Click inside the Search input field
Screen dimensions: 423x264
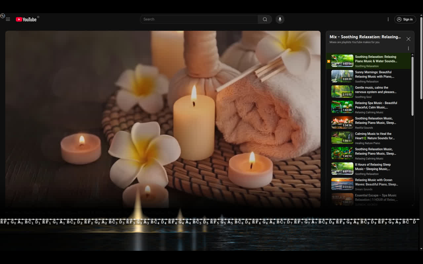pos(198,19)
